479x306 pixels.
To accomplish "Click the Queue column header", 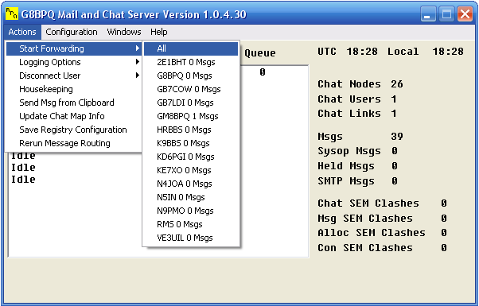I will (260, 53).
